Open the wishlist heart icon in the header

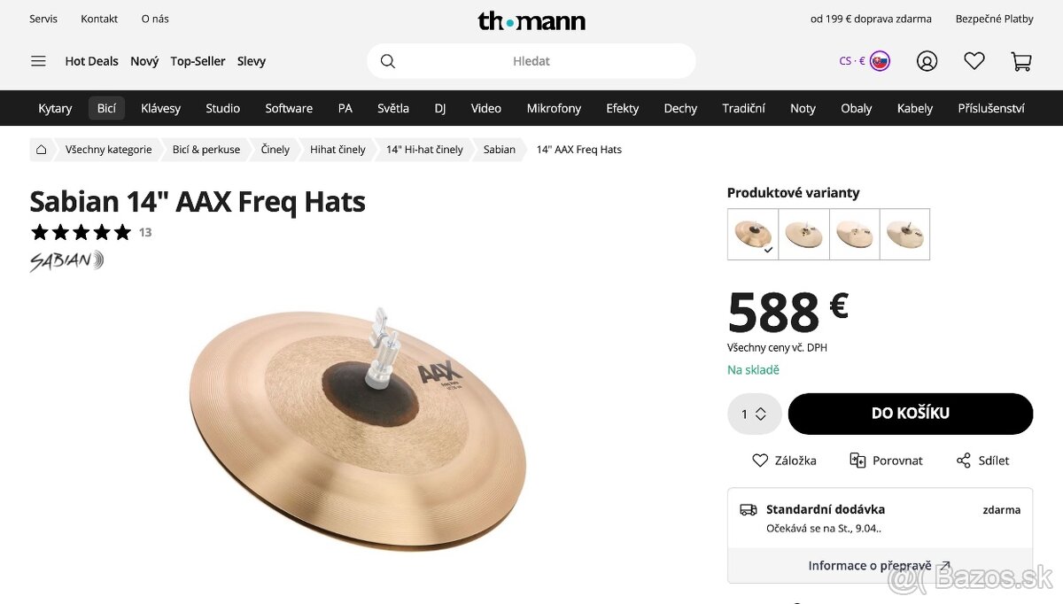tap(974, 61)
